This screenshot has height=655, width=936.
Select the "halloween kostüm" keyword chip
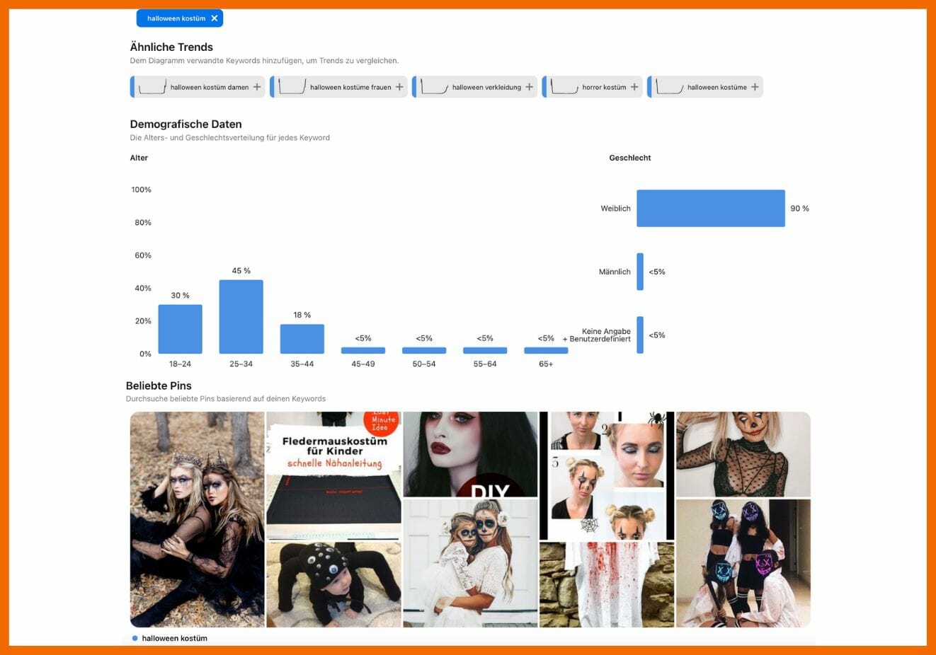pyautogui.click(x=174, y=18)
